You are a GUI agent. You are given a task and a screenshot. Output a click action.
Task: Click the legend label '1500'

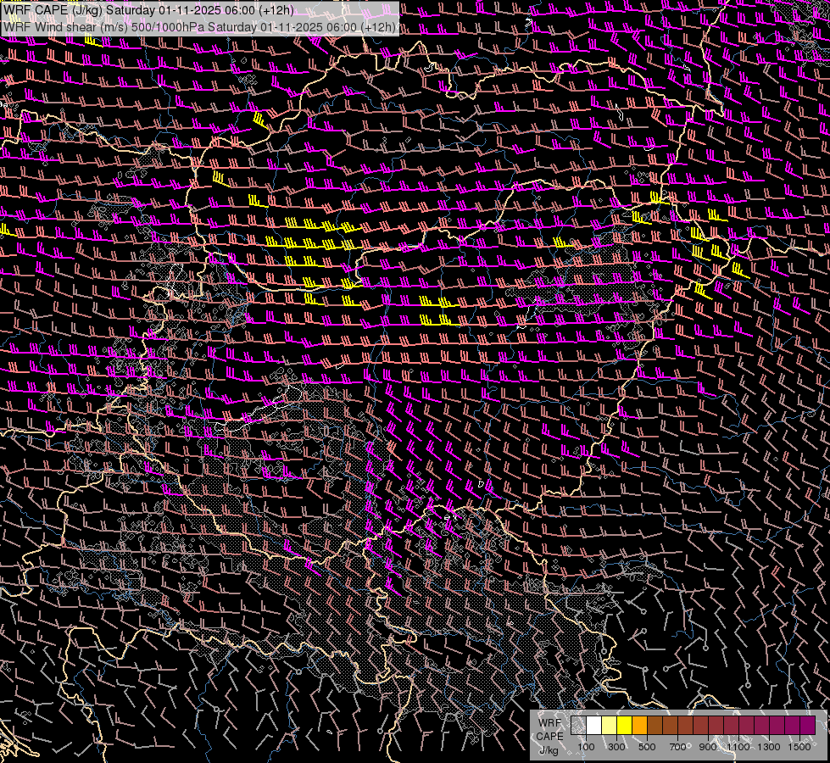[799, 747]
